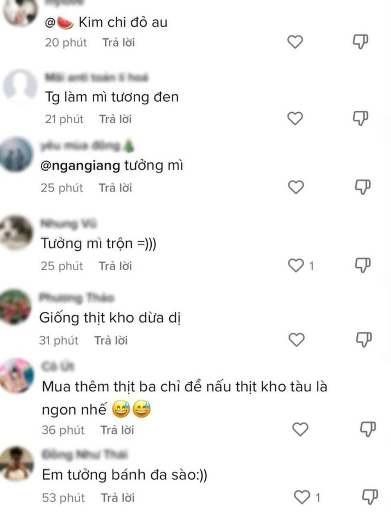Dislike the 'Em tưởng bánh đa sào' comment
Screen dimensions: 391x512
click(370, 497)
